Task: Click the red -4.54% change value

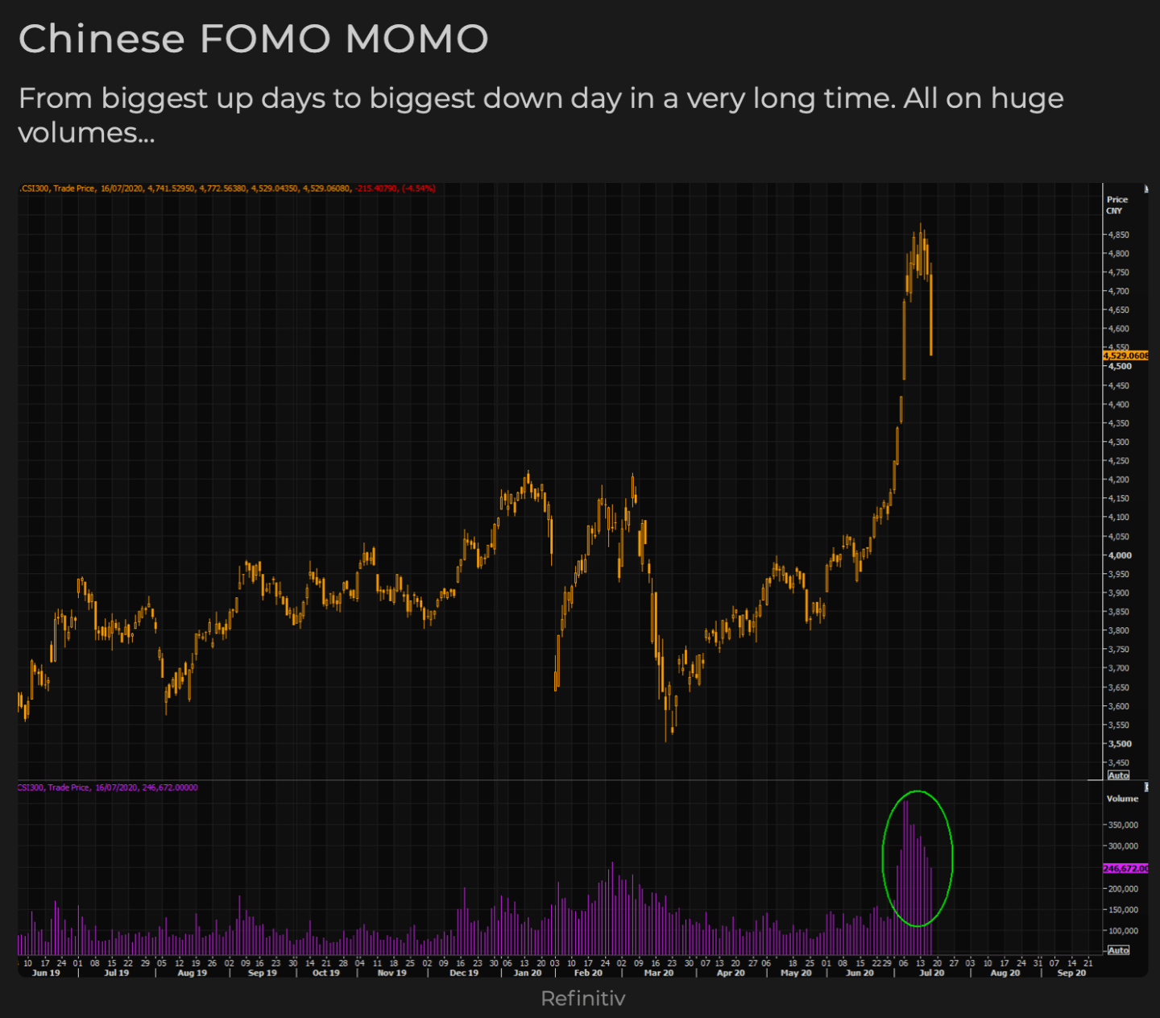Action: [419, 189]
